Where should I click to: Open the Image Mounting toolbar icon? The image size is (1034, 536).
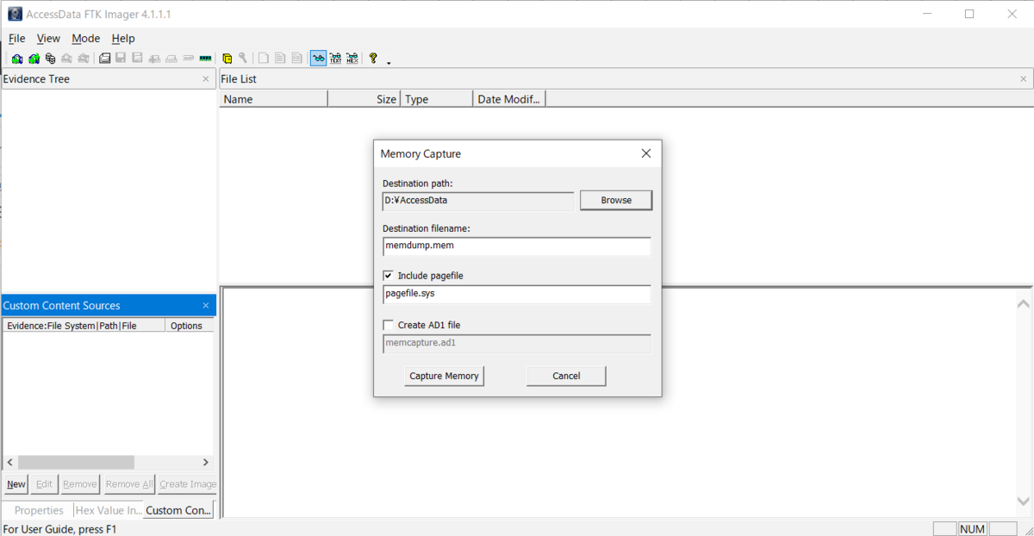click(50, 59)
